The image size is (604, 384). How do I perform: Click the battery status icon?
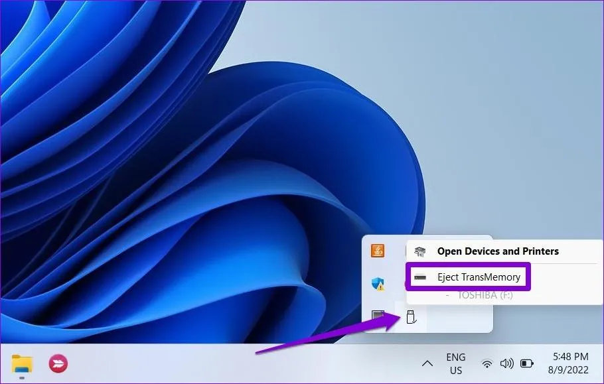[x=526, y=363]
